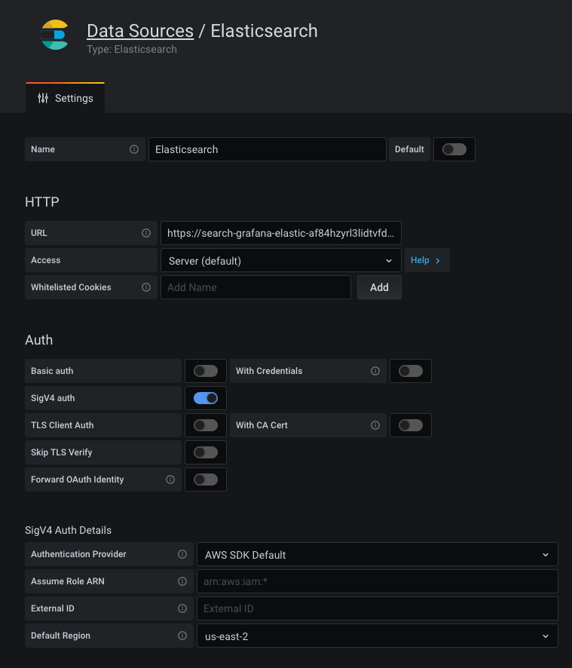
Task: Open the Access dropdown
Action: (x=280, y=260)
